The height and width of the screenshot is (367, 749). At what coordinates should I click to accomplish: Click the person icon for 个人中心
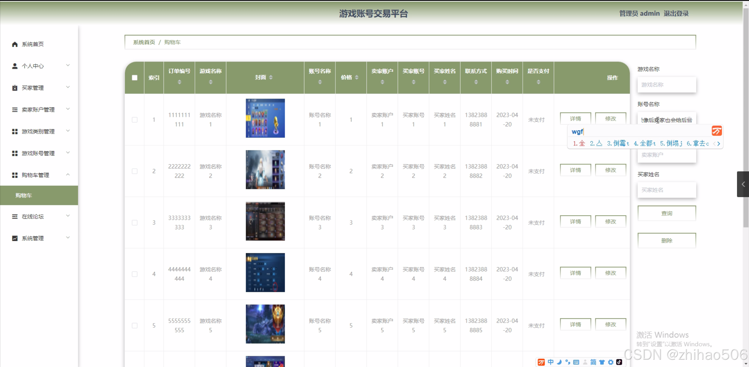pyautogui.click(x=15, y=66)
